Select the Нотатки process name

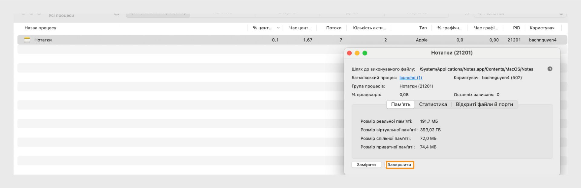(43, 40)
